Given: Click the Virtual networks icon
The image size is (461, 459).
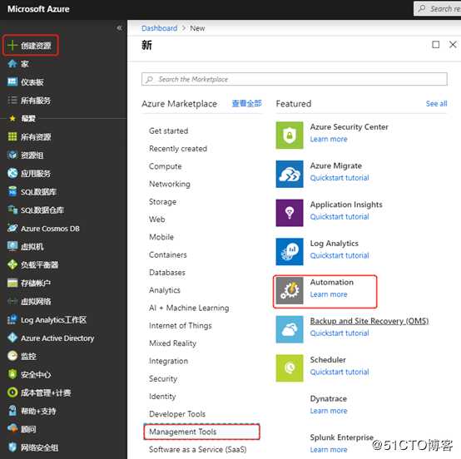Looking at the screenshot, I should point(12,301).
